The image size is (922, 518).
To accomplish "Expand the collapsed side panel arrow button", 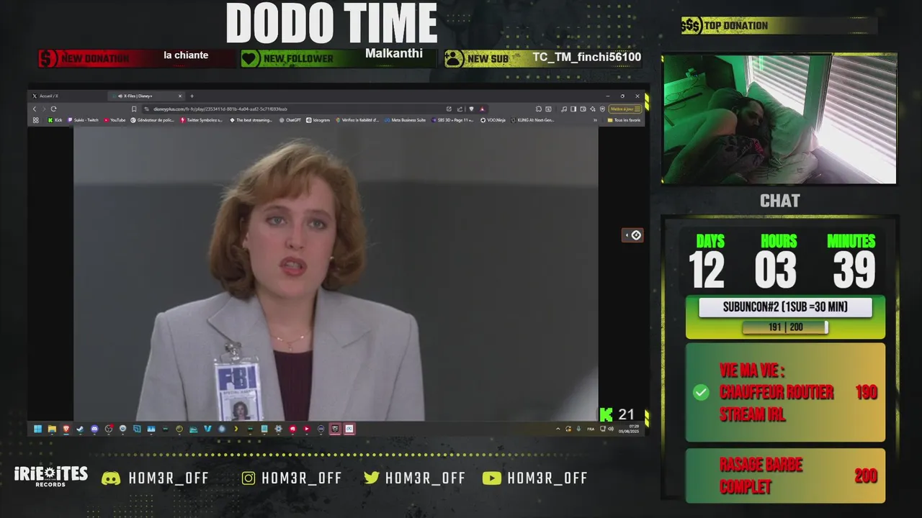I will pos(632,235).
